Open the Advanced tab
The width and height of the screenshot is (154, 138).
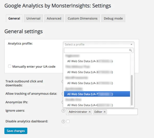[x=54, y=18]
